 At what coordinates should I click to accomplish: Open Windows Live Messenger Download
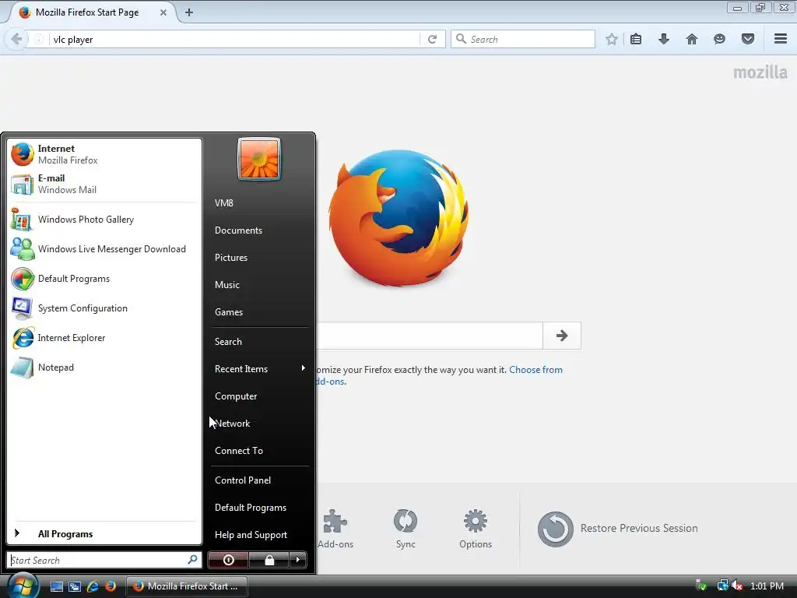click(x=104, y=249)
